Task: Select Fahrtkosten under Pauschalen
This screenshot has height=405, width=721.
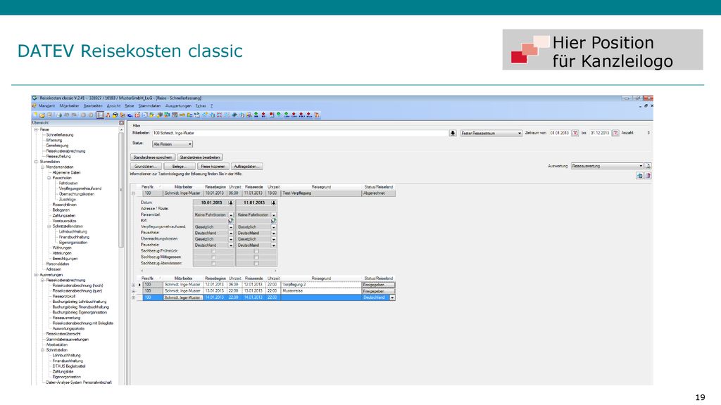Action: click(x=68, y=184)
